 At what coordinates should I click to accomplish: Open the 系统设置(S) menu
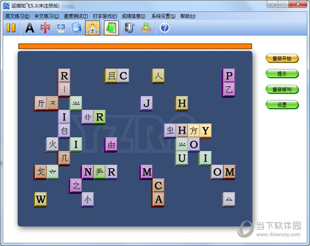(163, 16)
